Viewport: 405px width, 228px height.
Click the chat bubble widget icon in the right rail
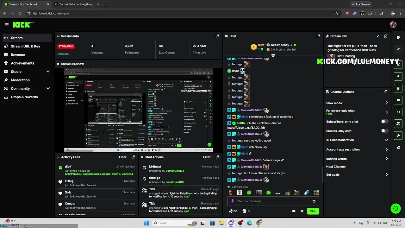pyautogui.click(x=398, y=100)
